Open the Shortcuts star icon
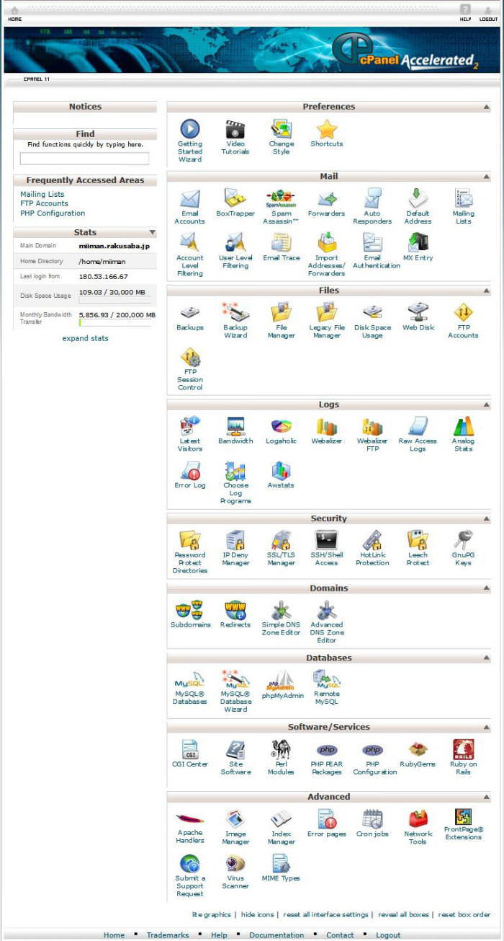Screen dimensions: 504x941 point(327,129)
